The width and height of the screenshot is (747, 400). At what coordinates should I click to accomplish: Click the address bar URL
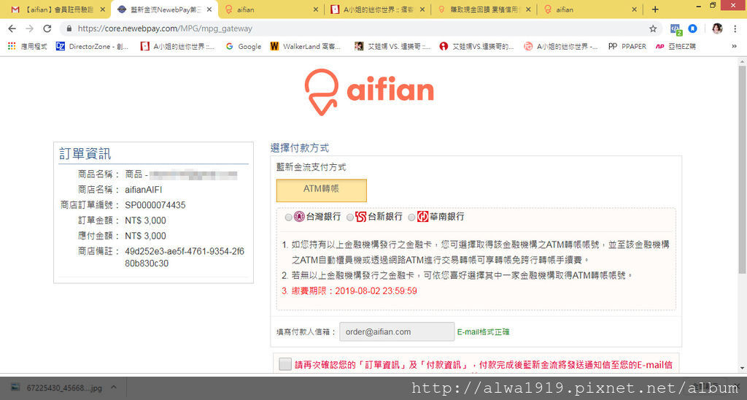[165, 28]
